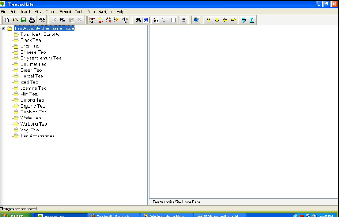Screen dimensions: 339x217
Task: Toggle the first tree view layout icon
Action: 156,20
